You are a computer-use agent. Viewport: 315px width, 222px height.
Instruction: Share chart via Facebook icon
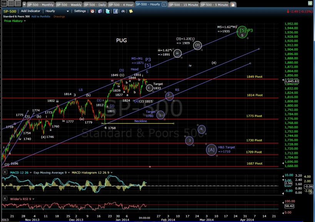[x=115, y=11]
